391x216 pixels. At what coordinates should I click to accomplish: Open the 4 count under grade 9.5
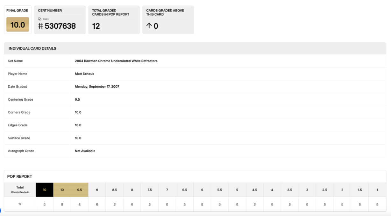pos(80,204)
